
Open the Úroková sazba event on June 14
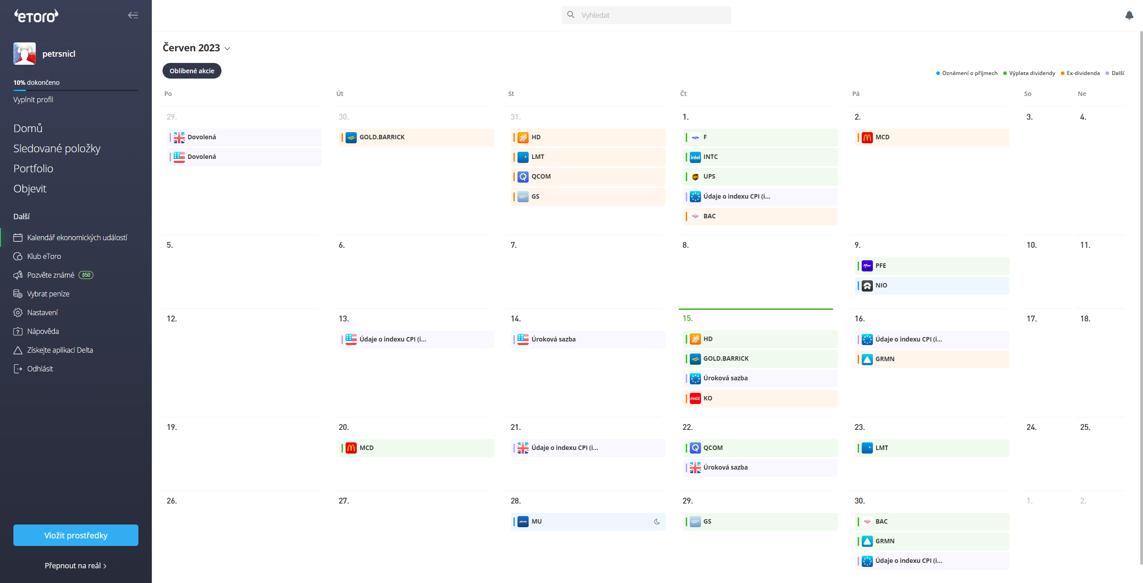pos(588,340)
